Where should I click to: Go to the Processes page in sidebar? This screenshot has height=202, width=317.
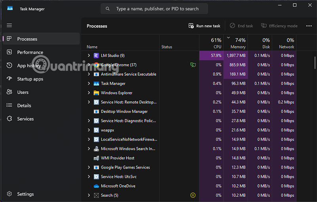(x=41, y=38)
